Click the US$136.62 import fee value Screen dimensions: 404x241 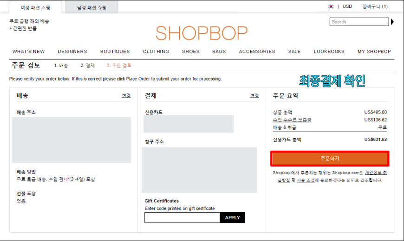point(375,120)
